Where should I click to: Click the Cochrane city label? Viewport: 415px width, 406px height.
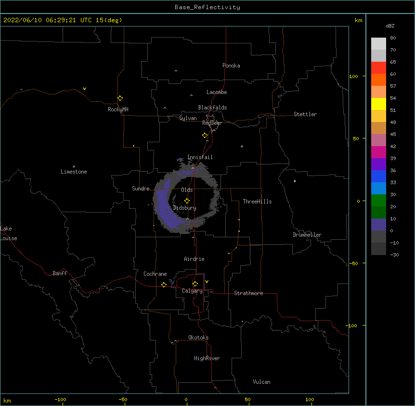(x=155, y=274)
